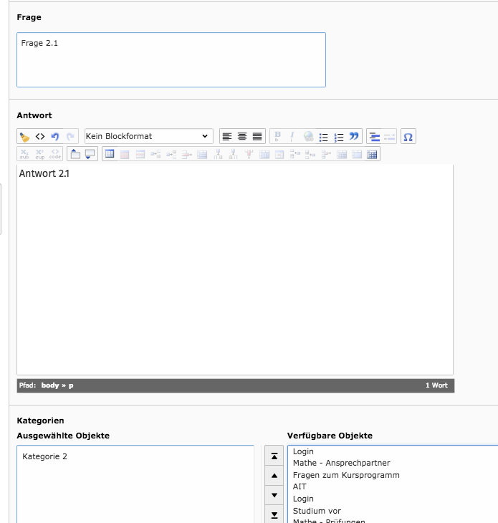Pick Fragen zum Kursprogramm from available objects

tap(346, 475)
